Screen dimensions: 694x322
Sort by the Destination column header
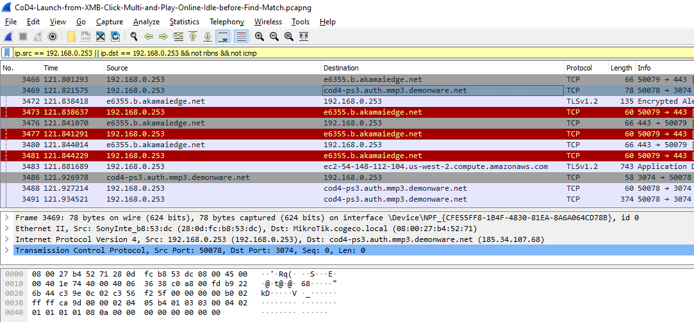point(443,68)
